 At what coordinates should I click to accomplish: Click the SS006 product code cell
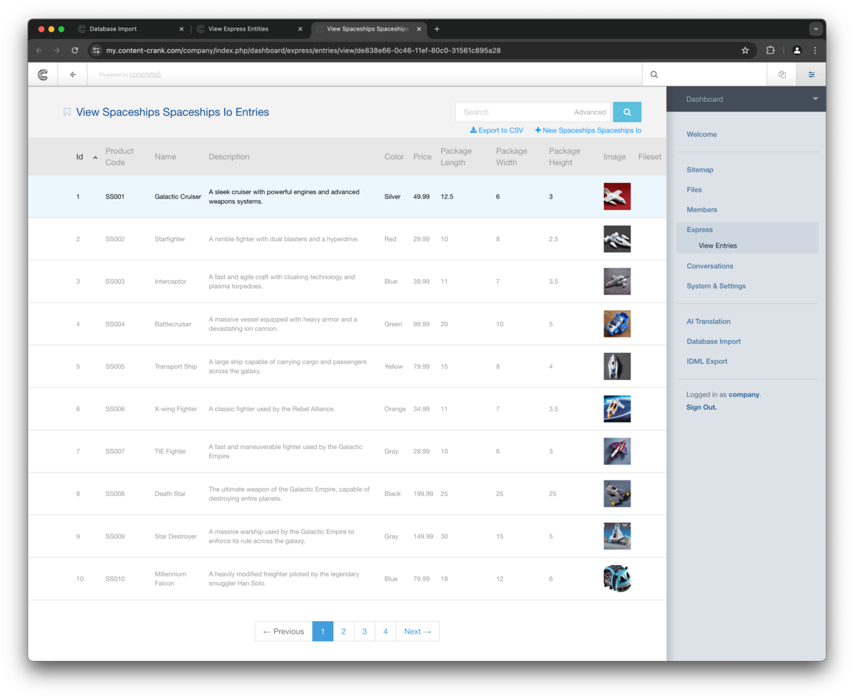pos(115,409)
